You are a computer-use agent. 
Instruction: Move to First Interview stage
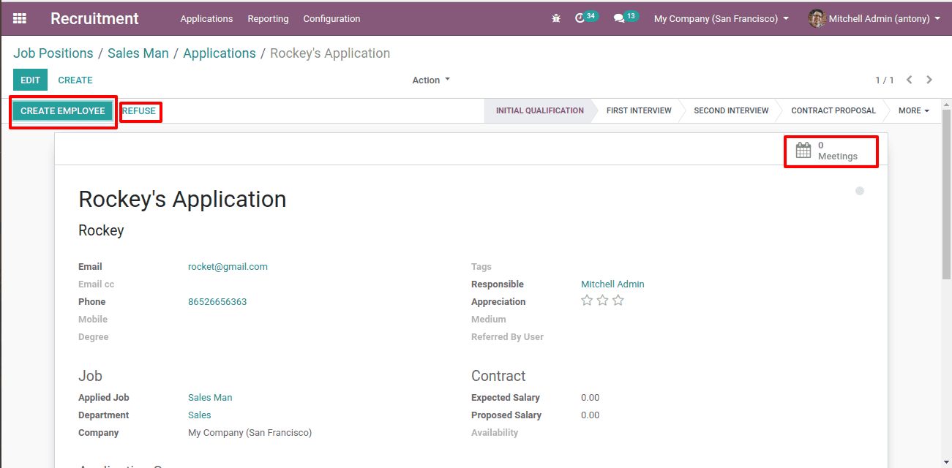tap(639, 110)
